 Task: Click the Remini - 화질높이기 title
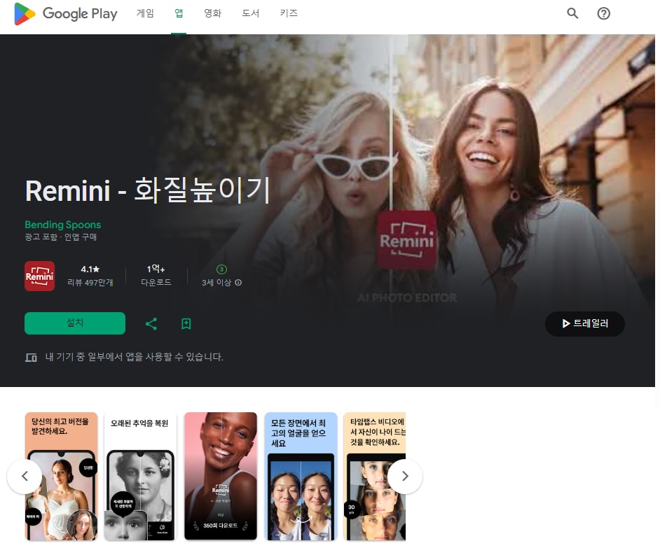tap(147, 190)
